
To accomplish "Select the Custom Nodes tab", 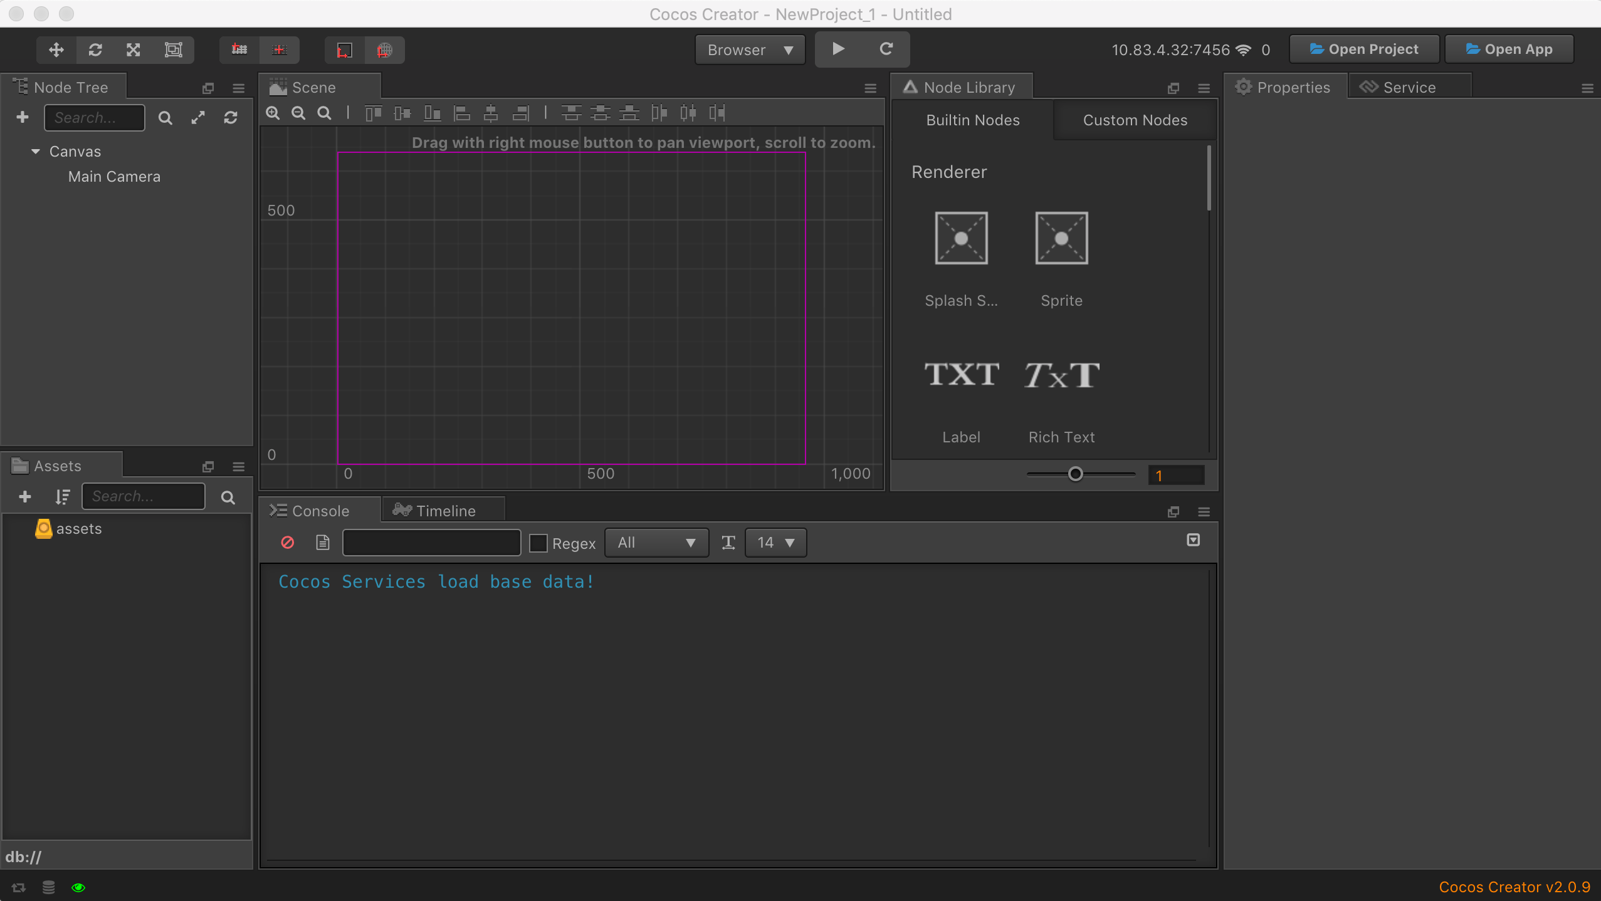I will click(x=1135, y=120).
